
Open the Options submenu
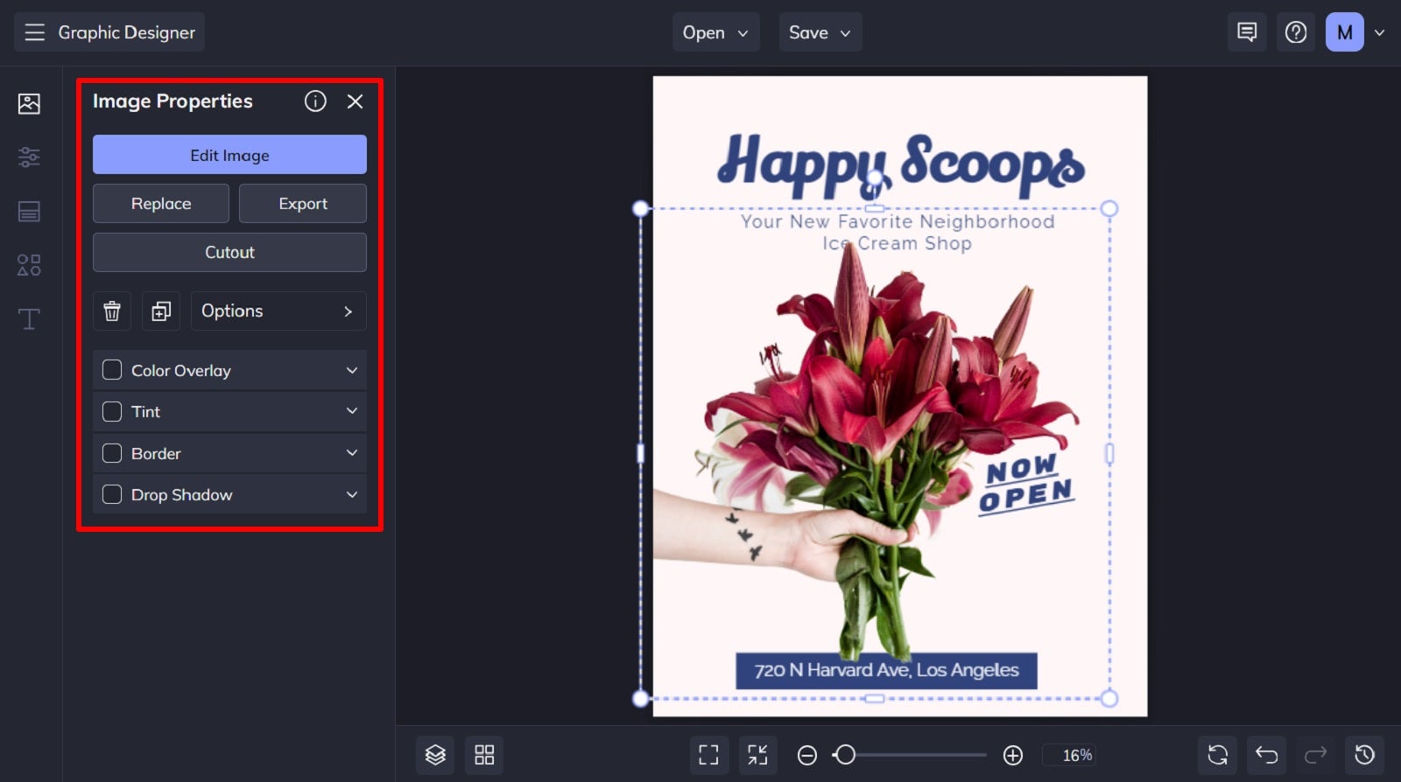coord(278,311)
